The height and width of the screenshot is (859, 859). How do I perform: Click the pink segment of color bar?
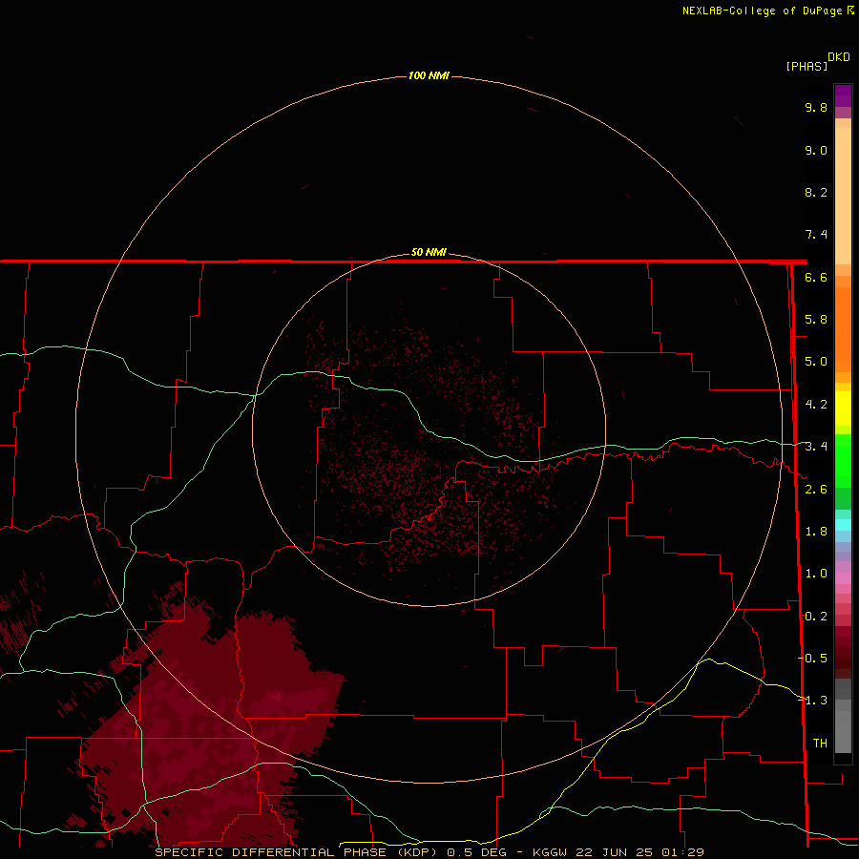coord(843,578)
